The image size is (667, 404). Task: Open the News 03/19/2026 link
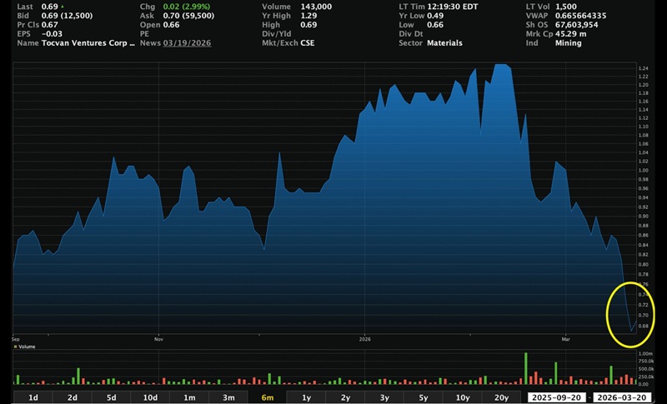187,42
